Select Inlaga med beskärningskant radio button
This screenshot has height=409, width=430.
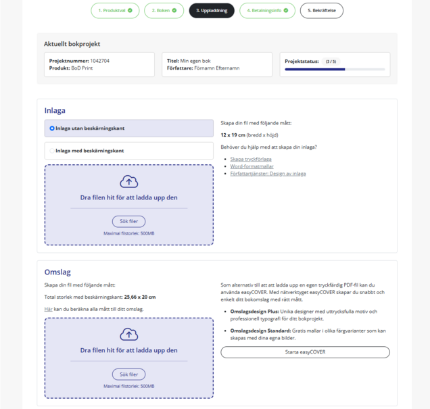[52, 151]
